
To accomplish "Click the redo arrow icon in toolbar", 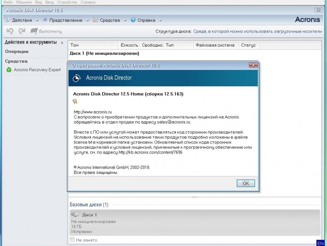I will 22,31.
